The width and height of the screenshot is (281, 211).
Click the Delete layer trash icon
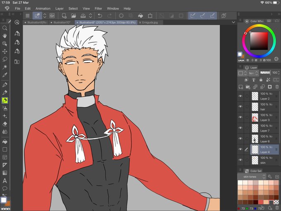click(277, 87)
